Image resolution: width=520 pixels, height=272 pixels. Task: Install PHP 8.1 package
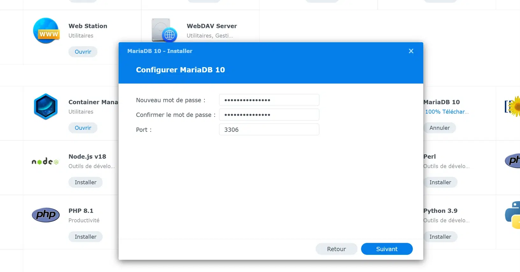tap(86, 237)
